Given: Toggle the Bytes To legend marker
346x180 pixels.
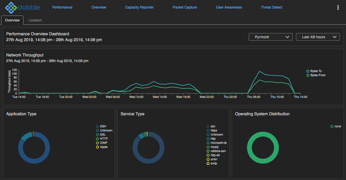Looking at the screenshot, I should point(308,71).
